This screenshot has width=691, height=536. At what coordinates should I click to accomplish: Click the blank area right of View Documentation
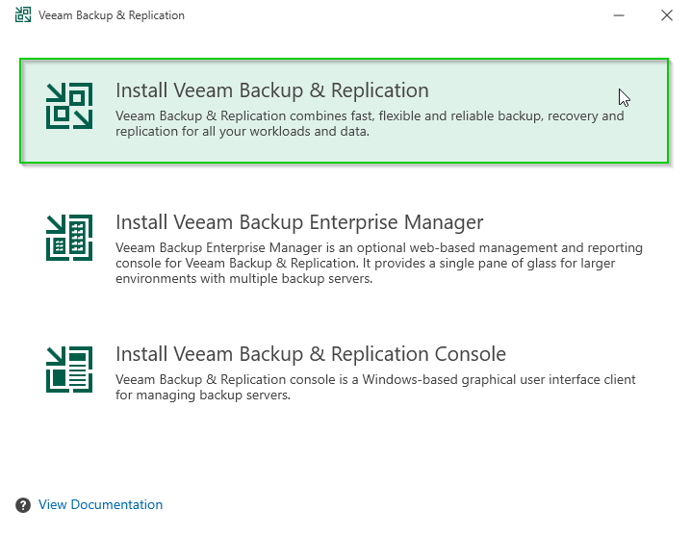[x=385, y=505]
